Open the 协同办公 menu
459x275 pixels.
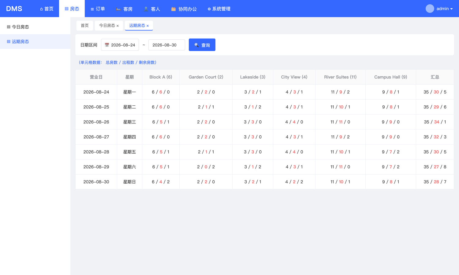click(x=184, y=9)
